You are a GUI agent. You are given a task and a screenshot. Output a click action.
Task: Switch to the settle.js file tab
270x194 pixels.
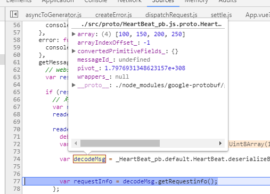(x=221, y=15)
